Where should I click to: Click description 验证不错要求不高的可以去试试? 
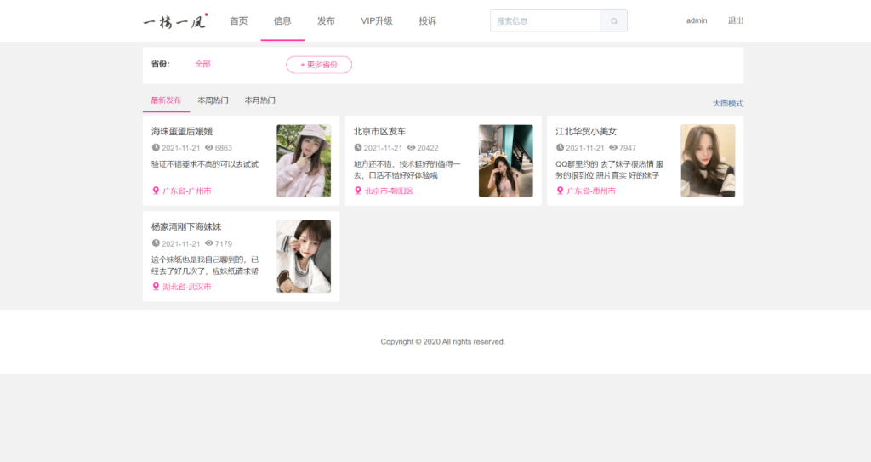coord(205,164)
